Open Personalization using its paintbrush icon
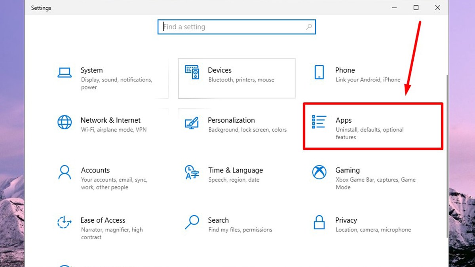Screen dimensions: 475x267 (192, 123)
